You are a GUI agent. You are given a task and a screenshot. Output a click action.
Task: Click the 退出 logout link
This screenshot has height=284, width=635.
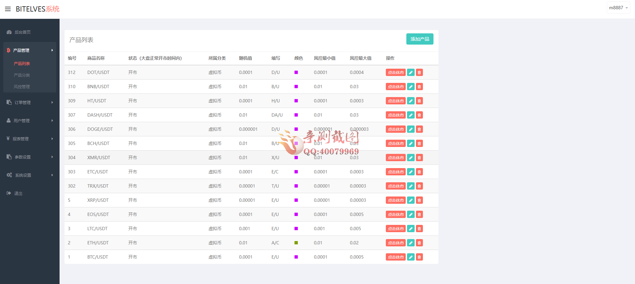(x=18, y=194)
